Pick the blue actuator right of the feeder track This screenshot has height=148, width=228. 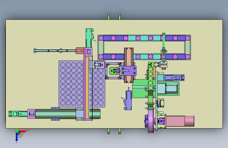click(x=174, y=78)
